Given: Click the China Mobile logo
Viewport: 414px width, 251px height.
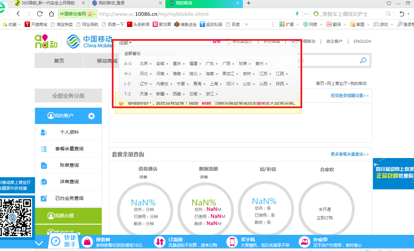Looking at the screenshot, I should click(x=89, y=42).
